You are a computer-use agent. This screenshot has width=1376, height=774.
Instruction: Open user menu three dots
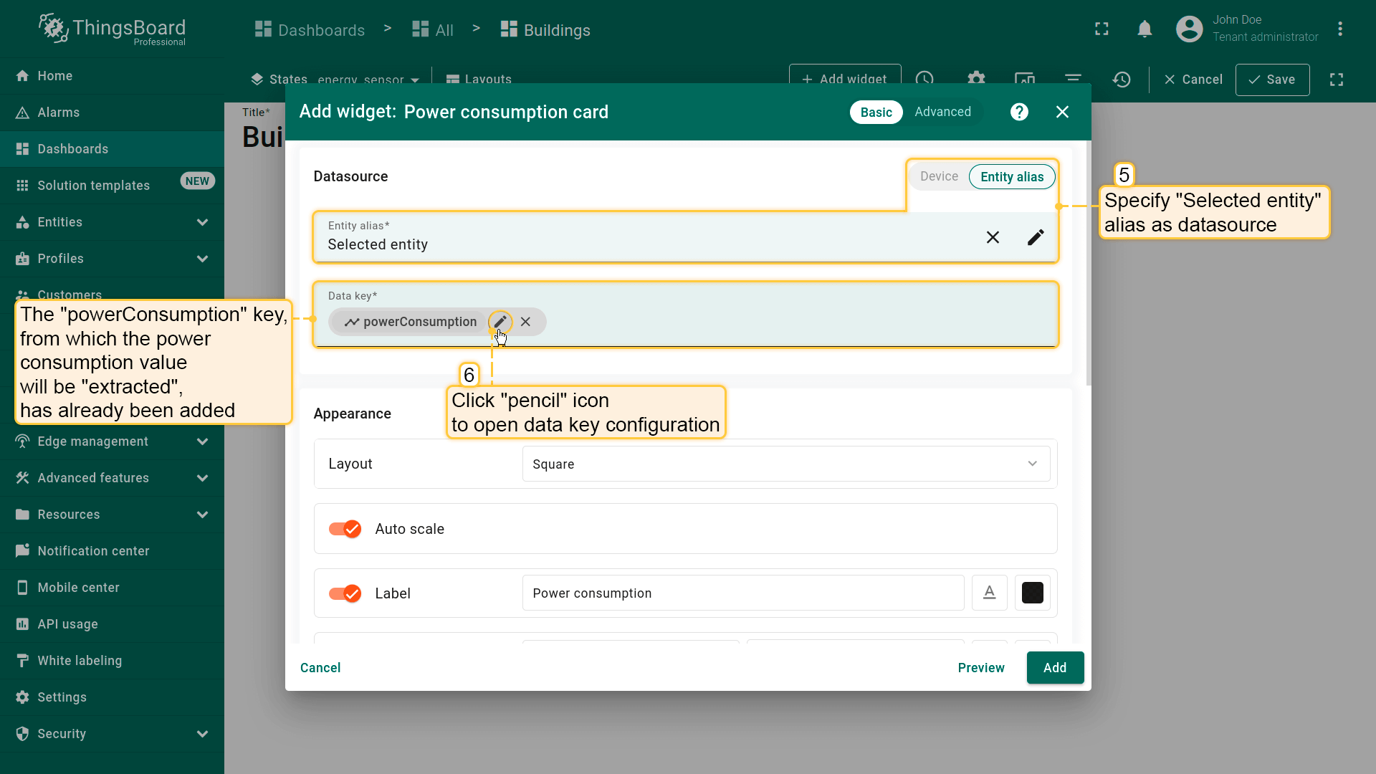[x=1339, y=29]
